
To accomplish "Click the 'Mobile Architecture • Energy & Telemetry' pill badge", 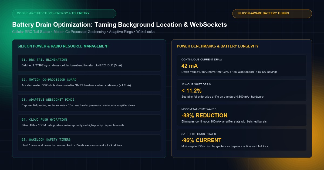I will coord(64,13).
